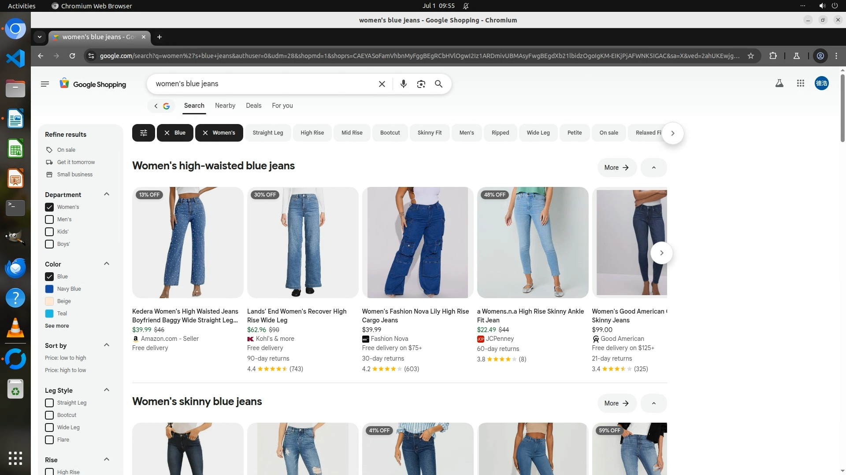Open the hamburger menu beside Google Shopping
846x475 pixels.
click(x=45, y=84)
